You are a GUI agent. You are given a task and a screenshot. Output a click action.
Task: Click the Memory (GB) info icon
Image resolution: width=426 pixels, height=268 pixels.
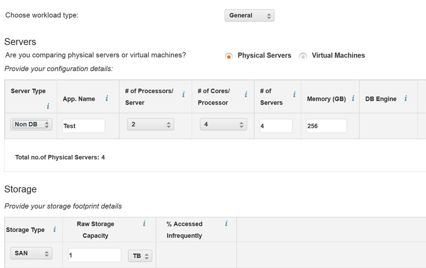(353, 99)
